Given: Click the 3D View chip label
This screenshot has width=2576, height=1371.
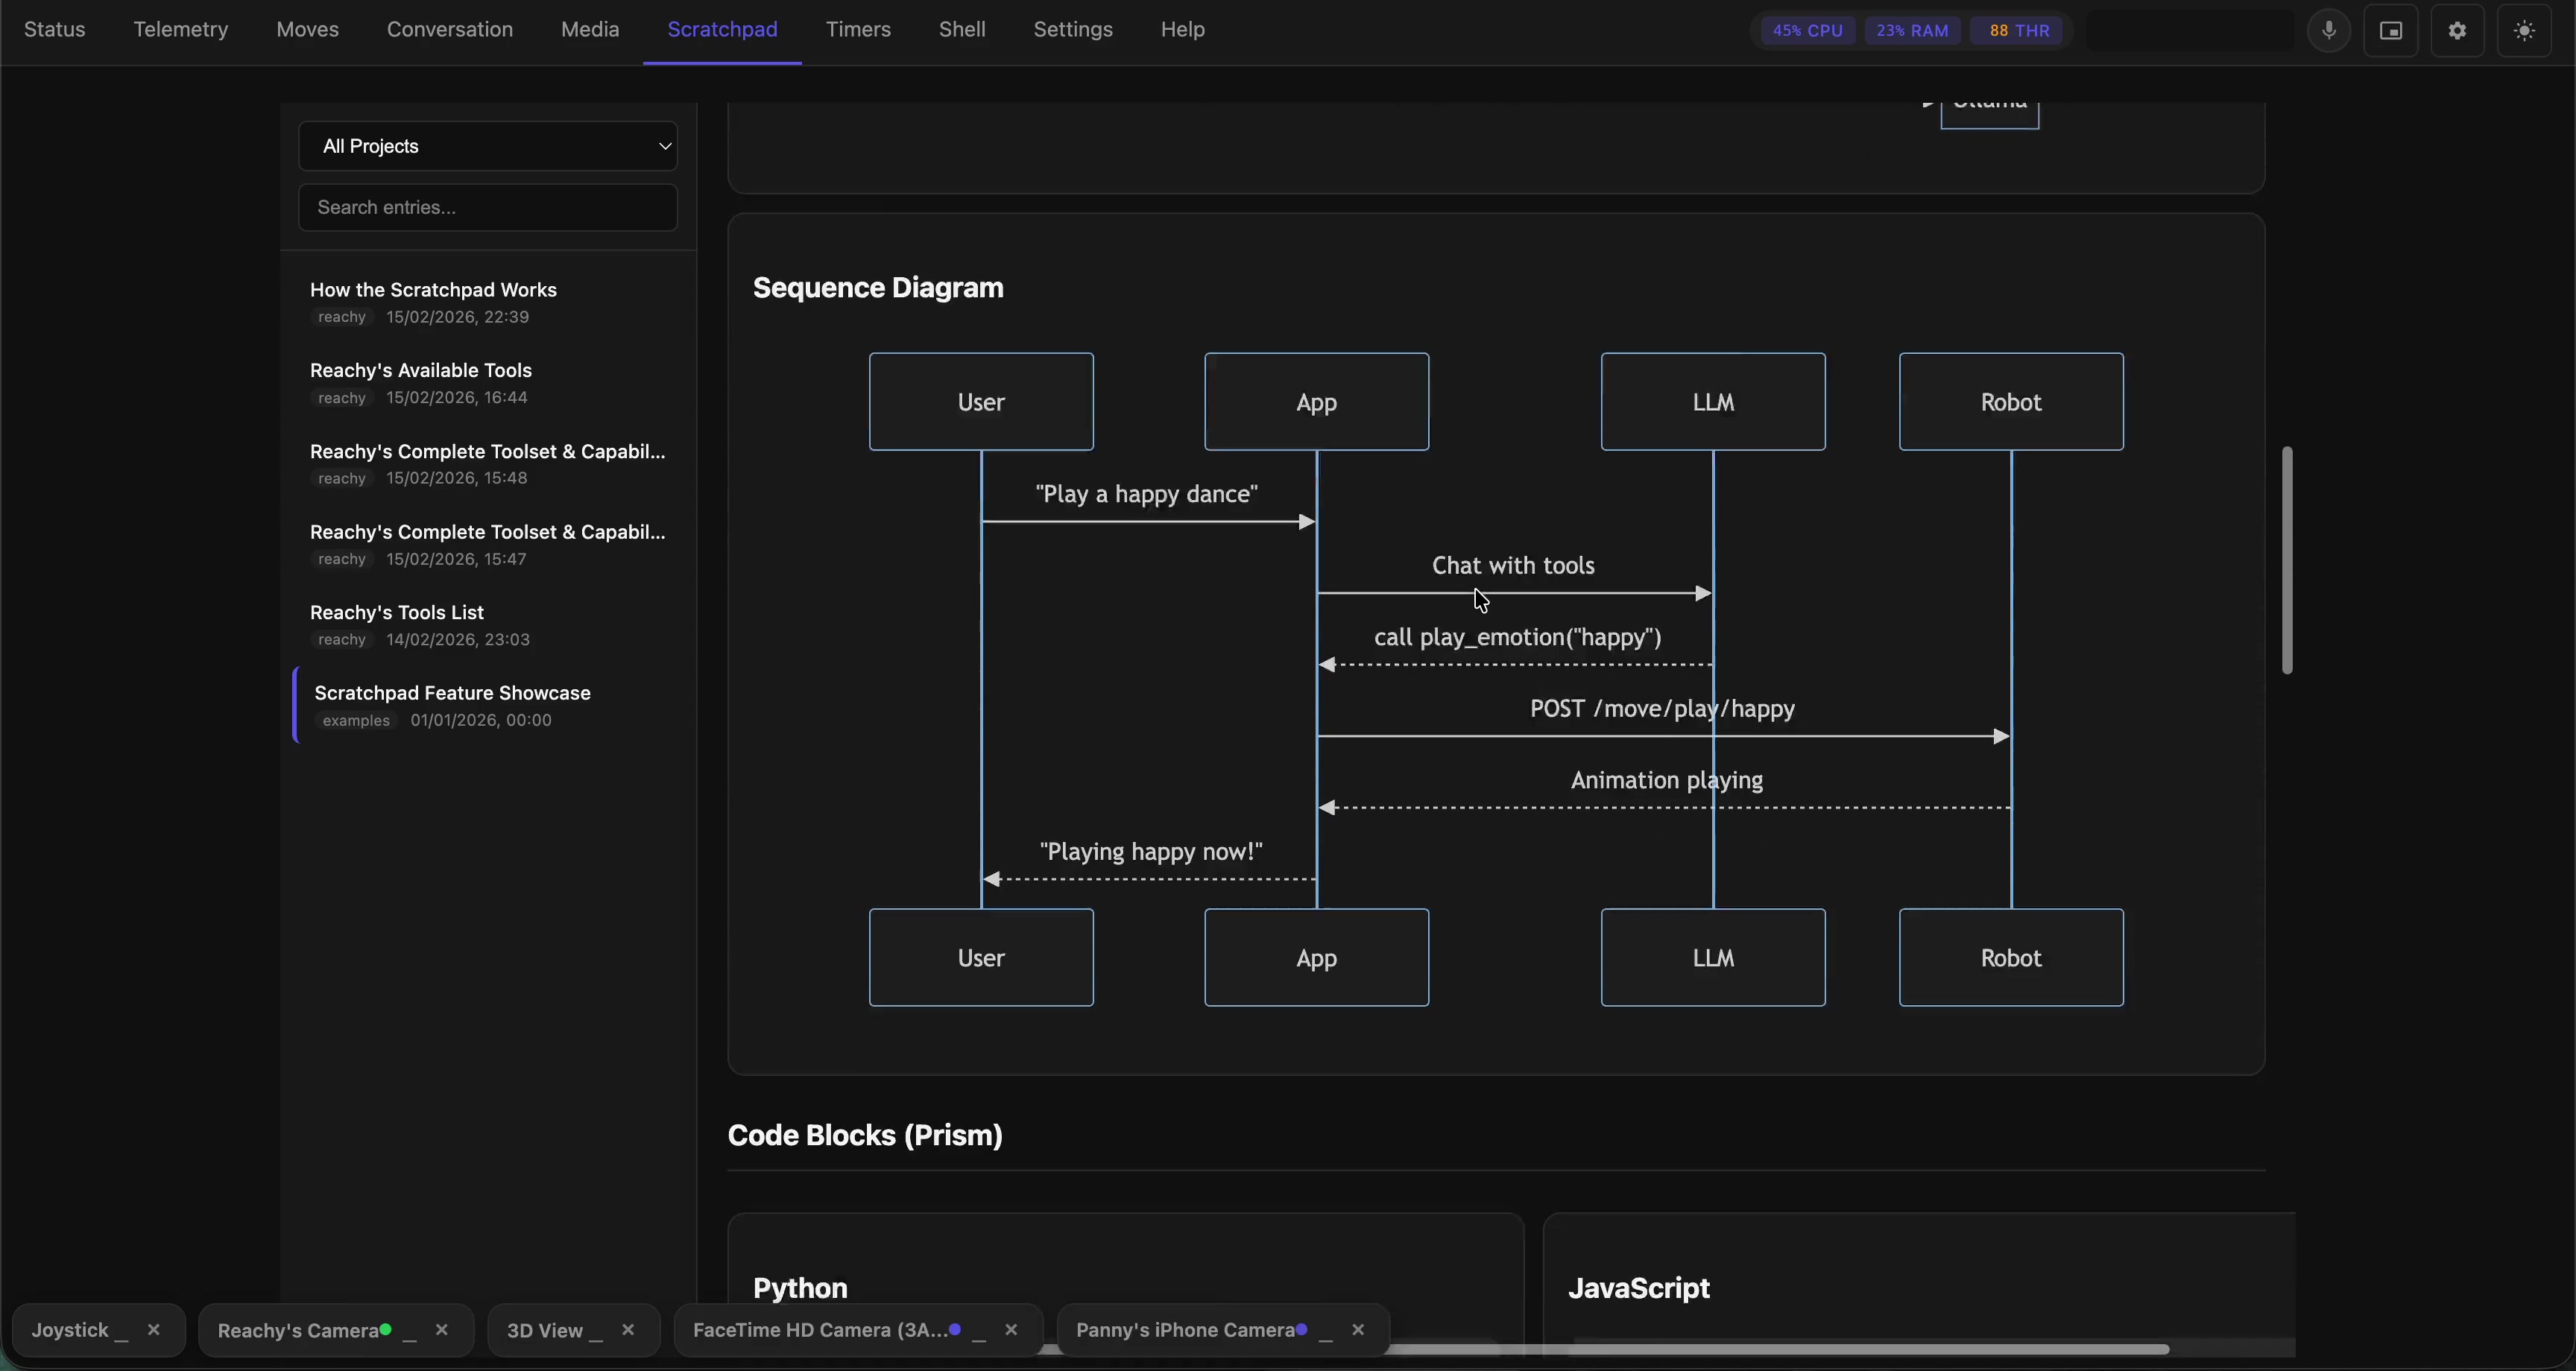Looking at the screenshot, I should point(544,1330).
